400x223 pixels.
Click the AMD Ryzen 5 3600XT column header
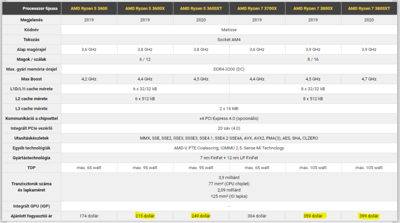[201, 8]
